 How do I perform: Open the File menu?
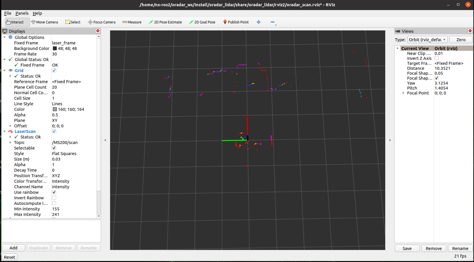click(x=8, y=13)
